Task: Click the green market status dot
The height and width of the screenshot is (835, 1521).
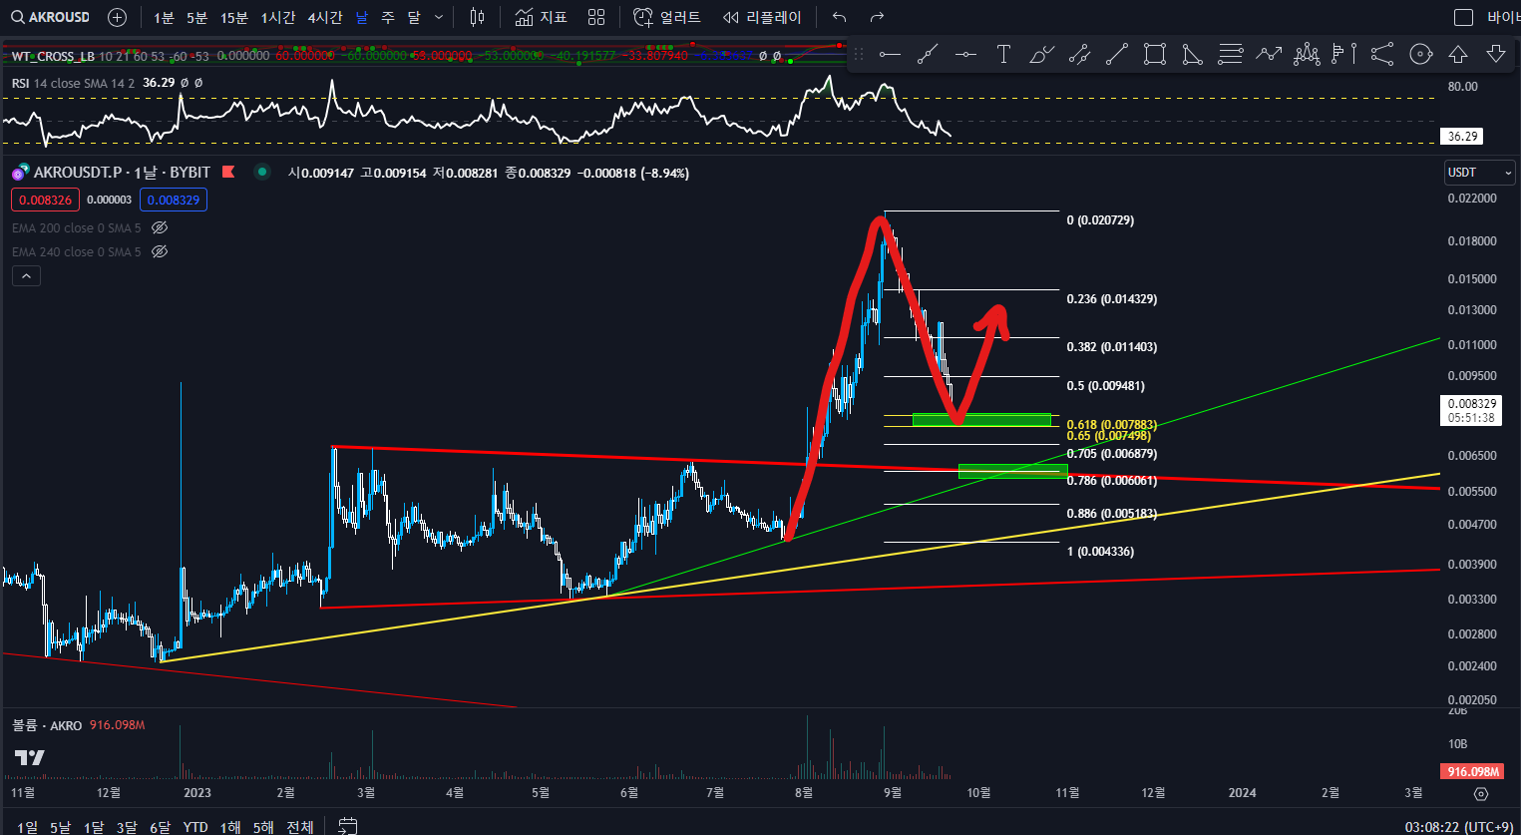Action: tap(262, 172)
